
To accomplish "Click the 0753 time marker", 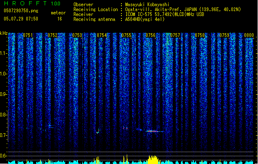I will (x=77, y=35).
